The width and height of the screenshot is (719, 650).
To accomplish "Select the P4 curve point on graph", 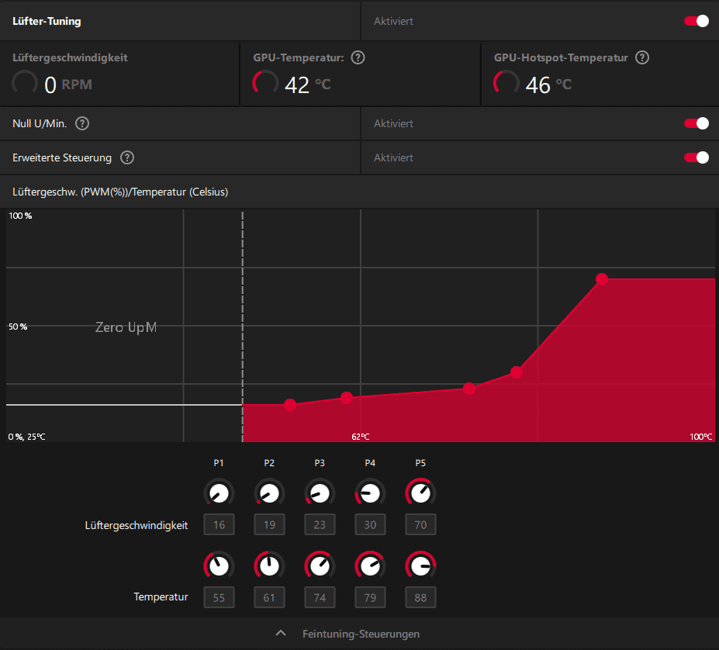I will pyautogui.click(x=517, y=372).
